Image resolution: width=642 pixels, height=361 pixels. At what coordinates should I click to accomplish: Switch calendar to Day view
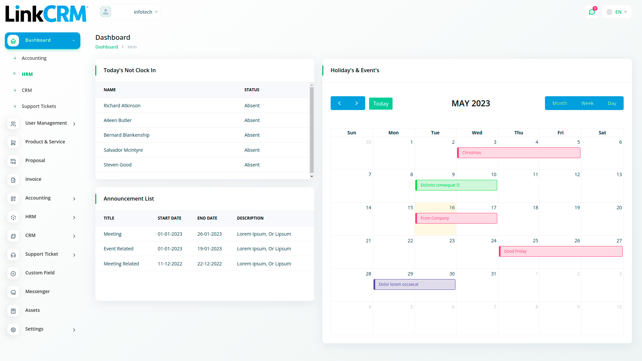pyautogui.click(x=612, y=103)
